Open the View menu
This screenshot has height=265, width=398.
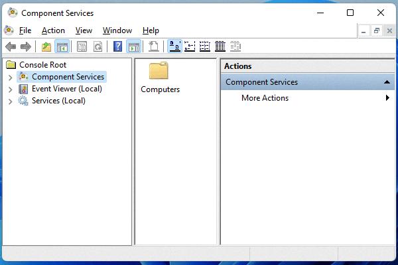point(84,30)
